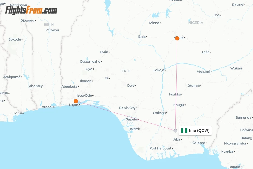This screenshot has width=253, height=169.
Task: Click the Nsukka city label
Action: 175,94
